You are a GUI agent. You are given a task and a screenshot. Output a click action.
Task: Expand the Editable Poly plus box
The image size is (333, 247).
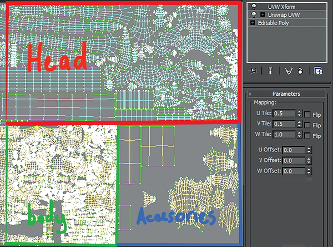tap(253, 23)
